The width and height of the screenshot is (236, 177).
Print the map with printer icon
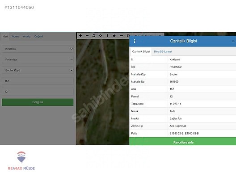pyautogui.click(x=128, y=36)
